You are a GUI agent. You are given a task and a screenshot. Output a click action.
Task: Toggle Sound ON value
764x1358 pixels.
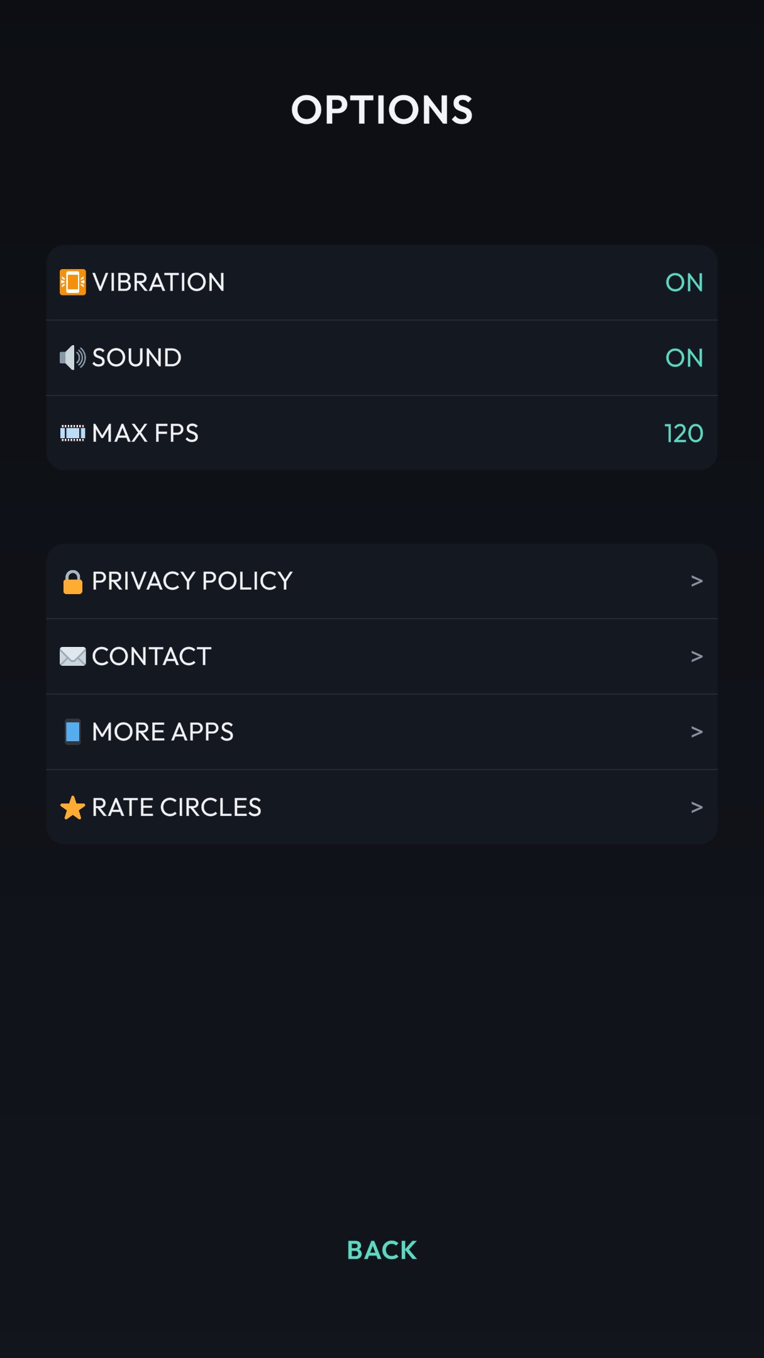tap(684, 358)
